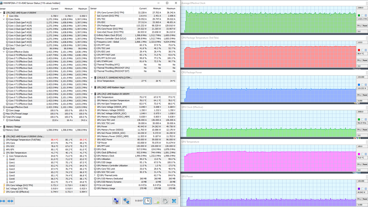Click the collapse-all inward arrows icon
This screenshot has width=368, height=207.
tap(10, 201)
